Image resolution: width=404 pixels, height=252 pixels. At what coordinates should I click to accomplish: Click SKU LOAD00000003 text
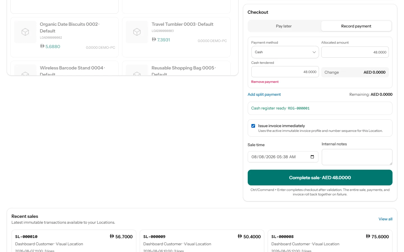tap(163, 31)
